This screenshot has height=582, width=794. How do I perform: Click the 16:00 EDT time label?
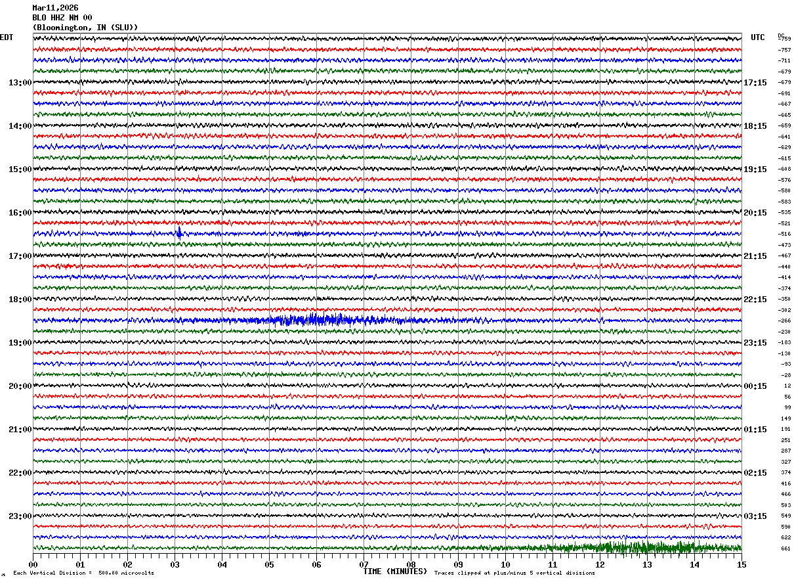(20, 213)
